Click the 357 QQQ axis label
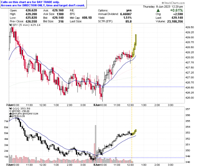198x167 pixels. point(188,109)
